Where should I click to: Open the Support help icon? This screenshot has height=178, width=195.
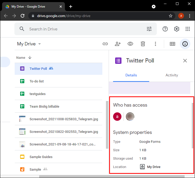click(165, 29)
